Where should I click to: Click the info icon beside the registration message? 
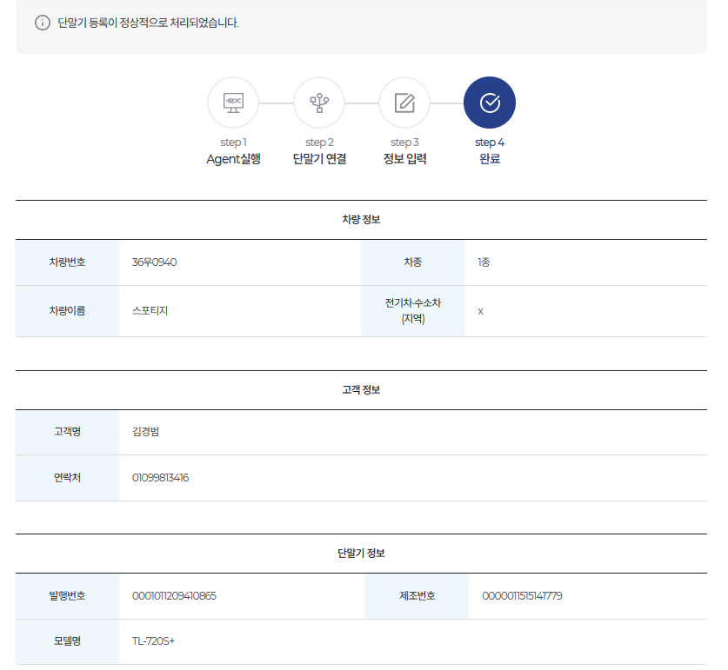pos(43,23)
